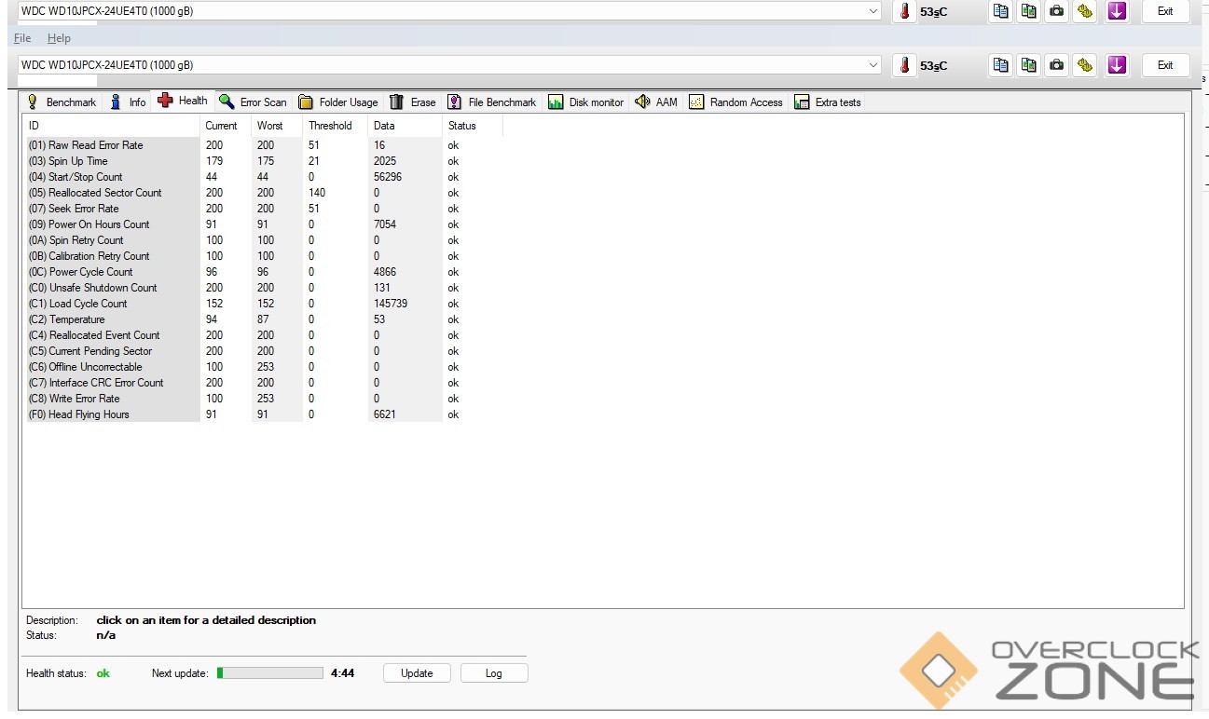The image size is (1209, 719).
Task: Click copy-text icon in toolbar below Help menu
Action: (1000, 65)
